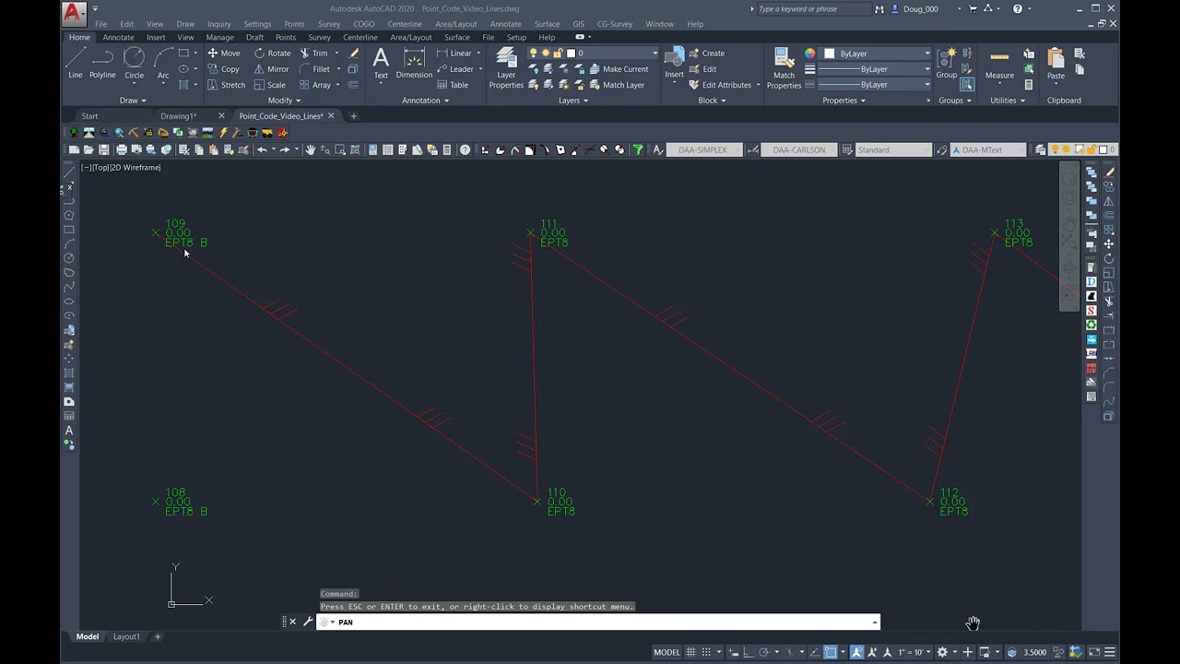Viewport: 1180px width, 664px height.
Task: Toggle the layer lock icon
Action: (559, 53)
